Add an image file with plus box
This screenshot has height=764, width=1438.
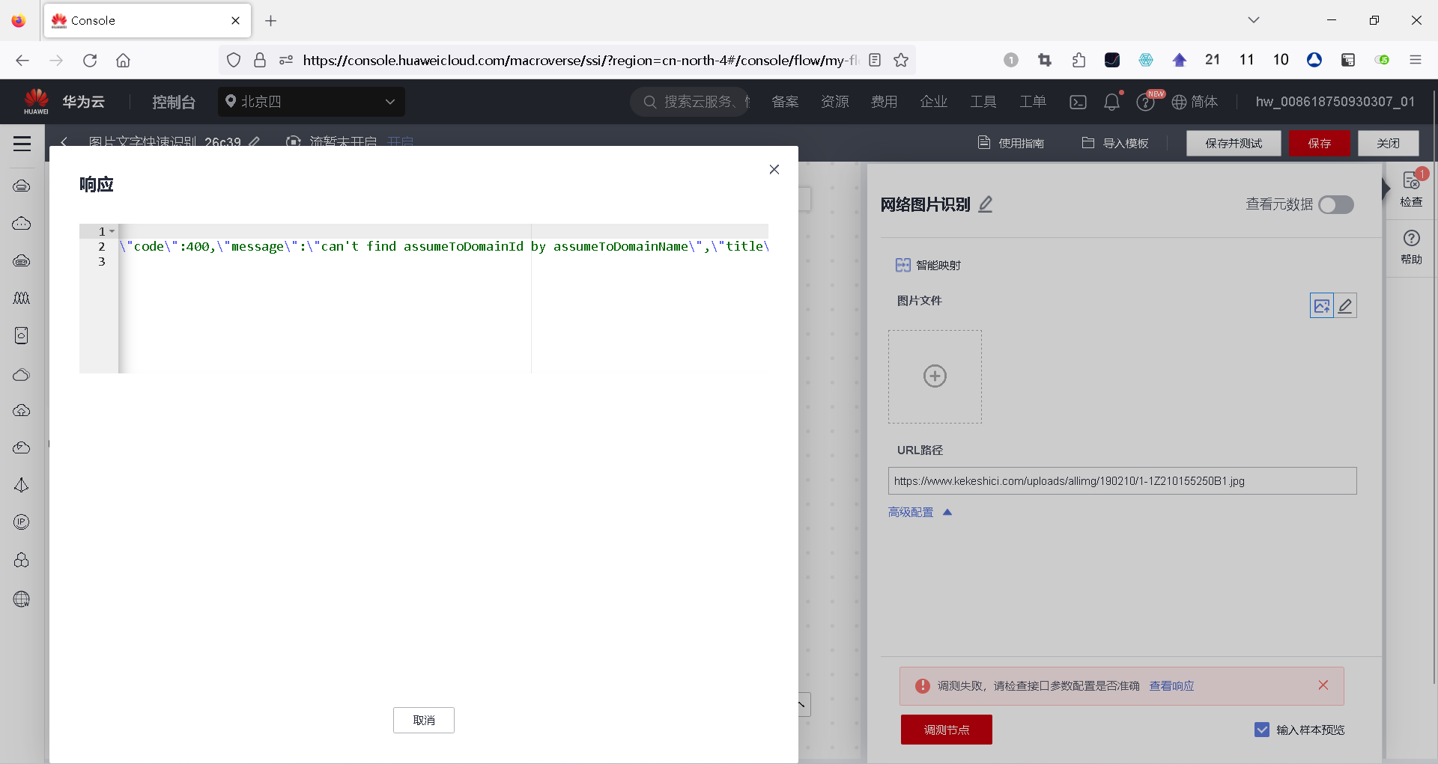(x=935, y=376)
